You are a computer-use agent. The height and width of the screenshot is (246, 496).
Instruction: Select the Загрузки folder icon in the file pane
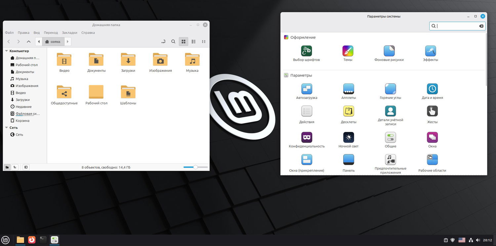[x=128, y=60]
